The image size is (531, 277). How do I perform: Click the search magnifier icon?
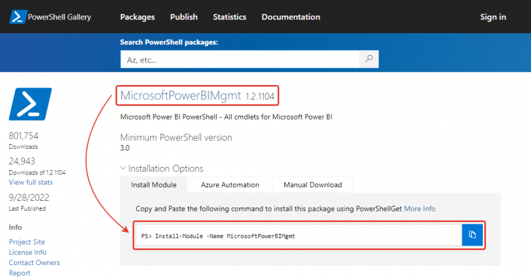tap(369, 59)
